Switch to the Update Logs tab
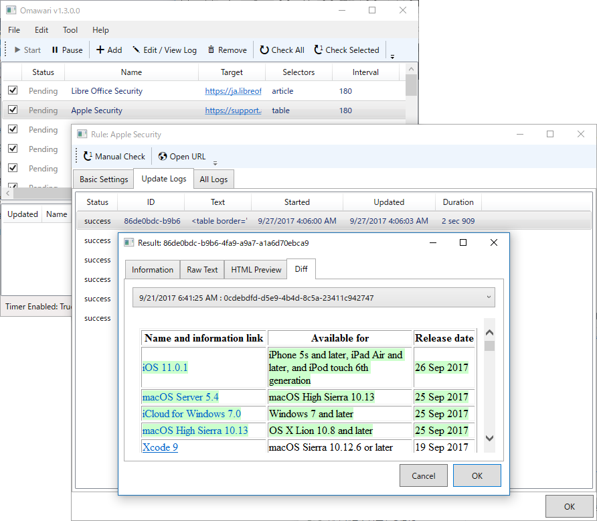Screen dimensions: 597x521 pos(164,179)
